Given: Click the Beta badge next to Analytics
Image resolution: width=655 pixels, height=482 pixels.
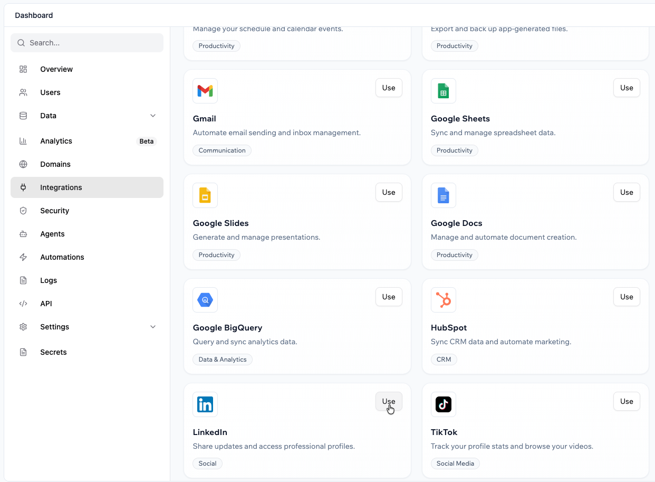Looking at the screenshot, I should point(147,141).
